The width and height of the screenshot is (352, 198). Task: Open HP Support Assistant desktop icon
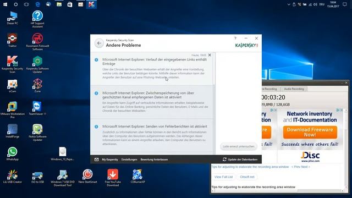point(37,19)
